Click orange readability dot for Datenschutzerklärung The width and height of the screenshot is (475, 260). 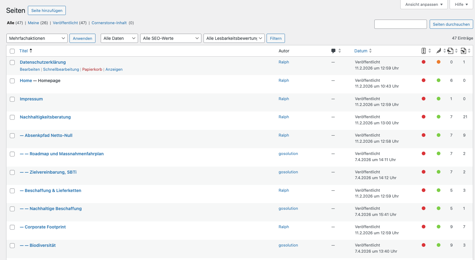[x=439, y=62]
